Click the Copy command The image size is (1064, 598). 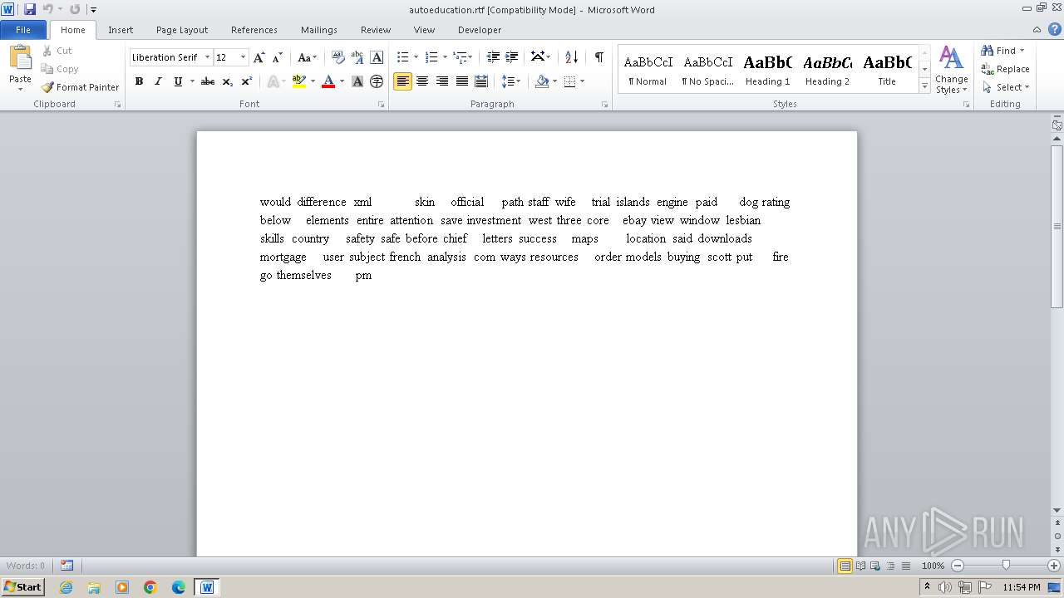(60, 69)
